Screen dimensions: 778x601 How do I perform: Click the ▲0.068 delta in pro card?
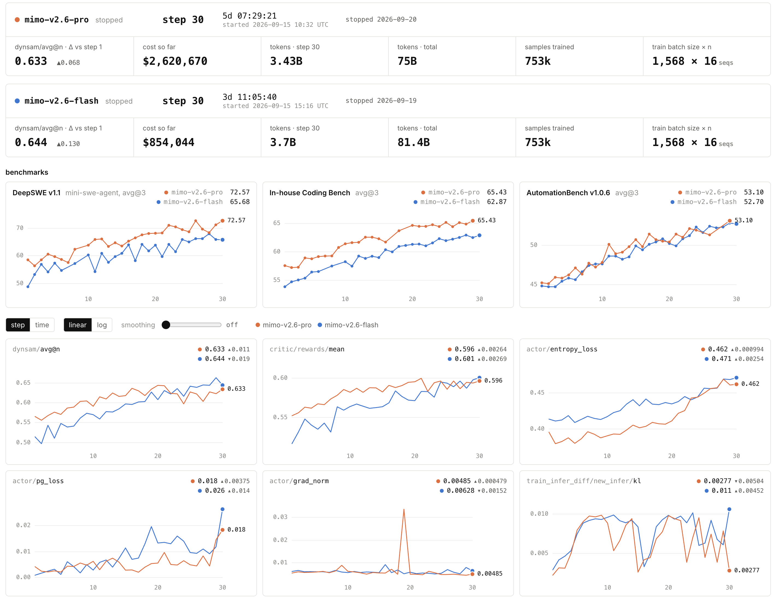tap(68, 63)
